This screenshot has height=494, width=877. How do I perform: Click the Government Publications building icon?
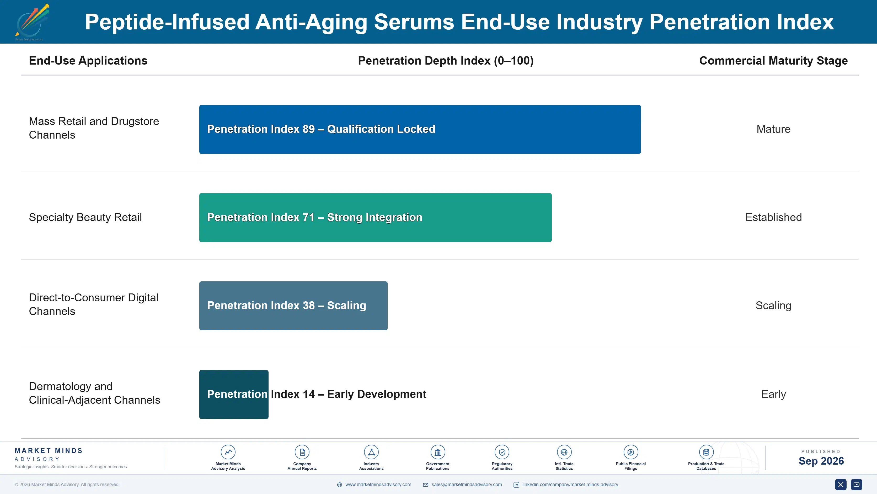437,452
